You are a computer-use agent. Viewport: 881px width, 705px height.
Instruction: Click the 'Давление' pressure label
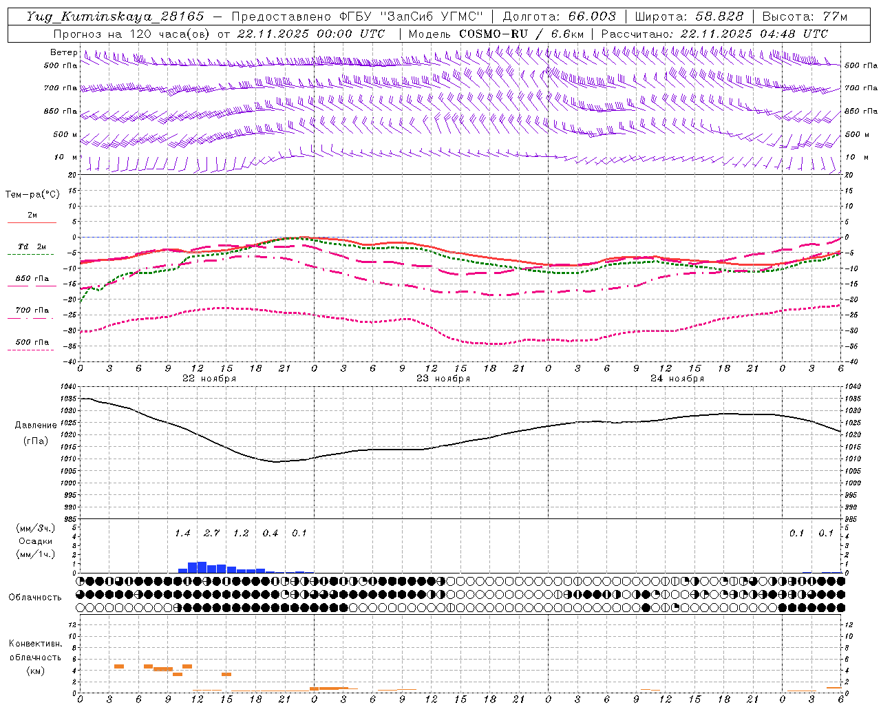tap(36, 425)
